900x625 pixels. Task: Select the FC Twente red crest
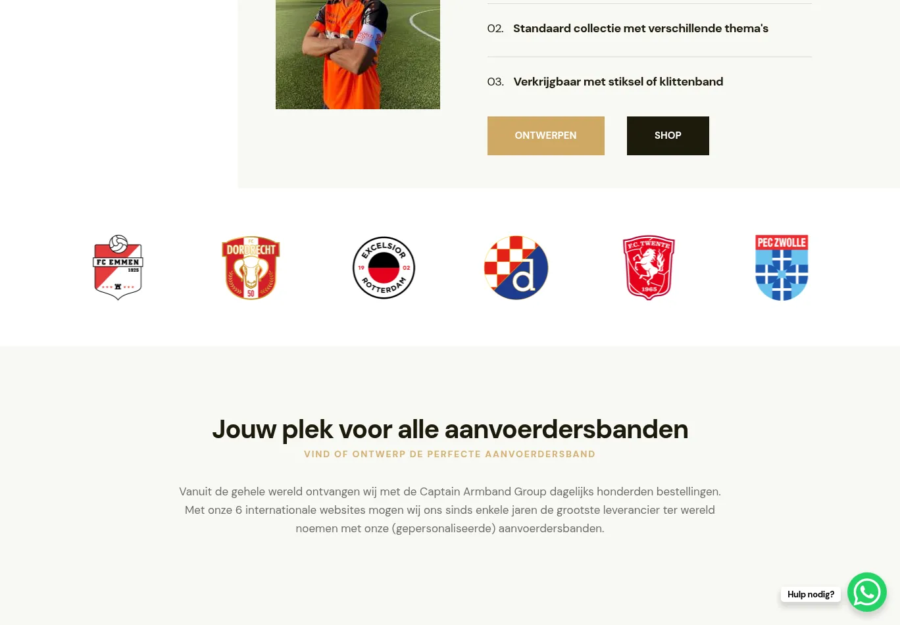649,268
